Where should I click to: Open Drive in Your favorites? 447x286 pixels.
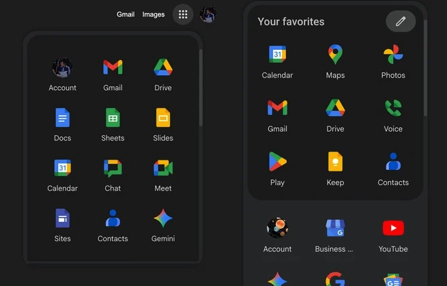click(335, 115)
